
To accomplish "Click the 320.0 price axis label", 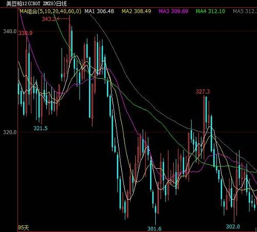I will click(x=10, y=132).
